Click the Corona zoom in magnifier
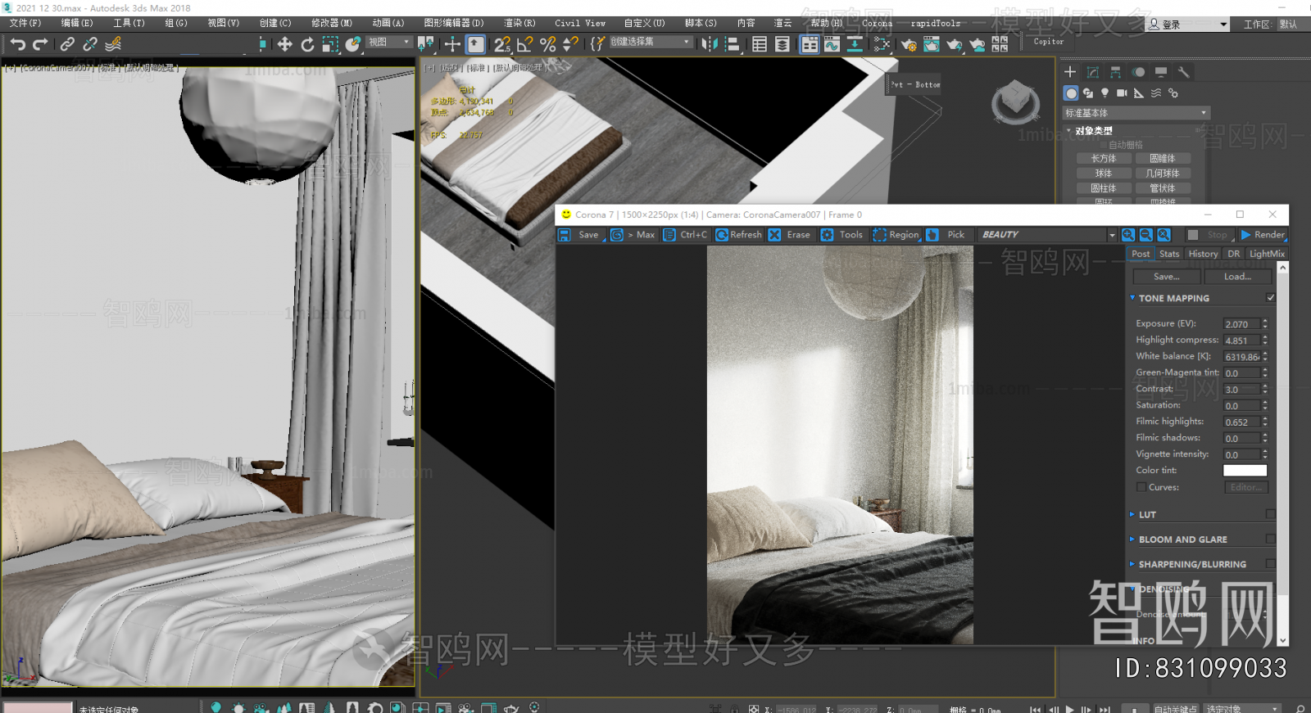Screen dimensions: 1311x713 (x=1128, y=235)
